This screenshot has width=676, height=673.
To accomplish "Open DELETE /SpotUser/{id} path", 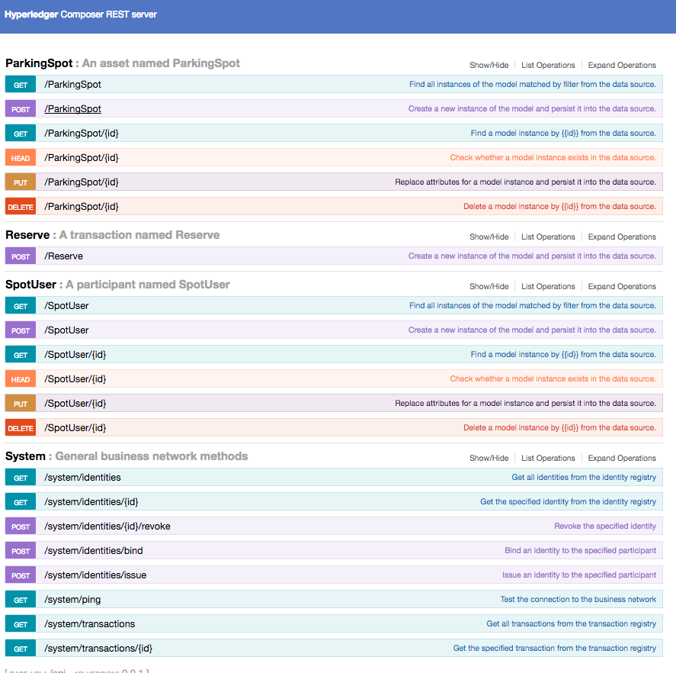I will [75, 428].
